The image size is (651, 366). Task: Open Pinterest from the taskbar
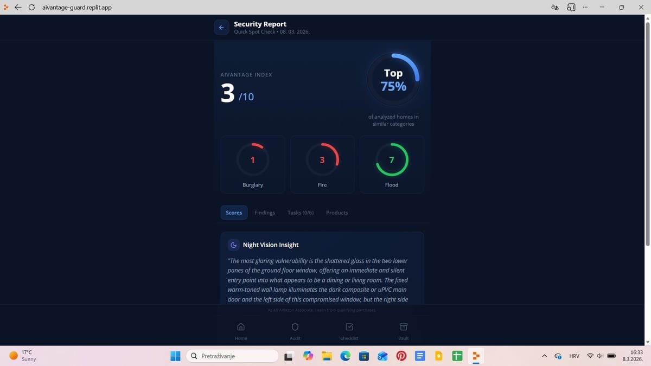point(401,356)
